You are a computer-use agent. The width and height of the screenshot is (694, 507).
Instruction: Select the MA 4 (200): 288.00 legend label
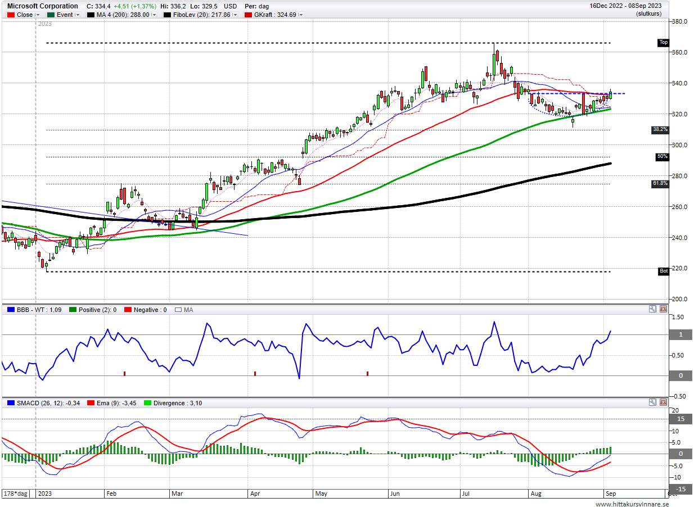pos(123,15)
